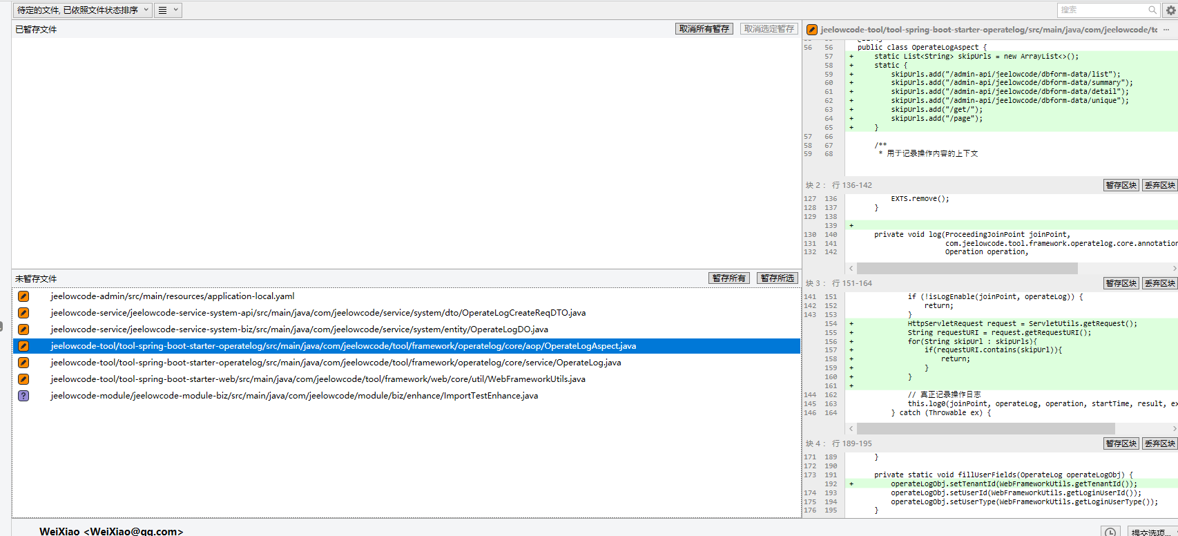Viewport: 1178px width, 536px height.
Task: Click 取消所有暂存 button
Action: click(704, 29)
